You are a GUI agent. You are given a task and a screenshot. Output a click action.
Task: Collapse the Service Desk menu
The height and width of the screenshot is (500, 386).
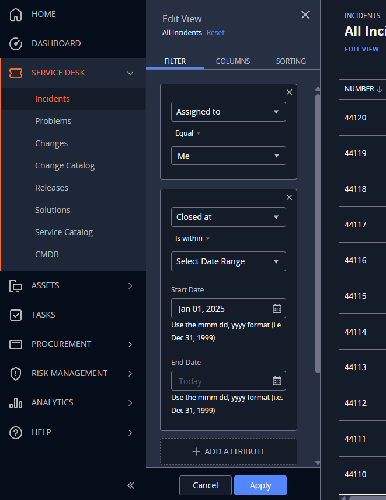coord(130,73)
